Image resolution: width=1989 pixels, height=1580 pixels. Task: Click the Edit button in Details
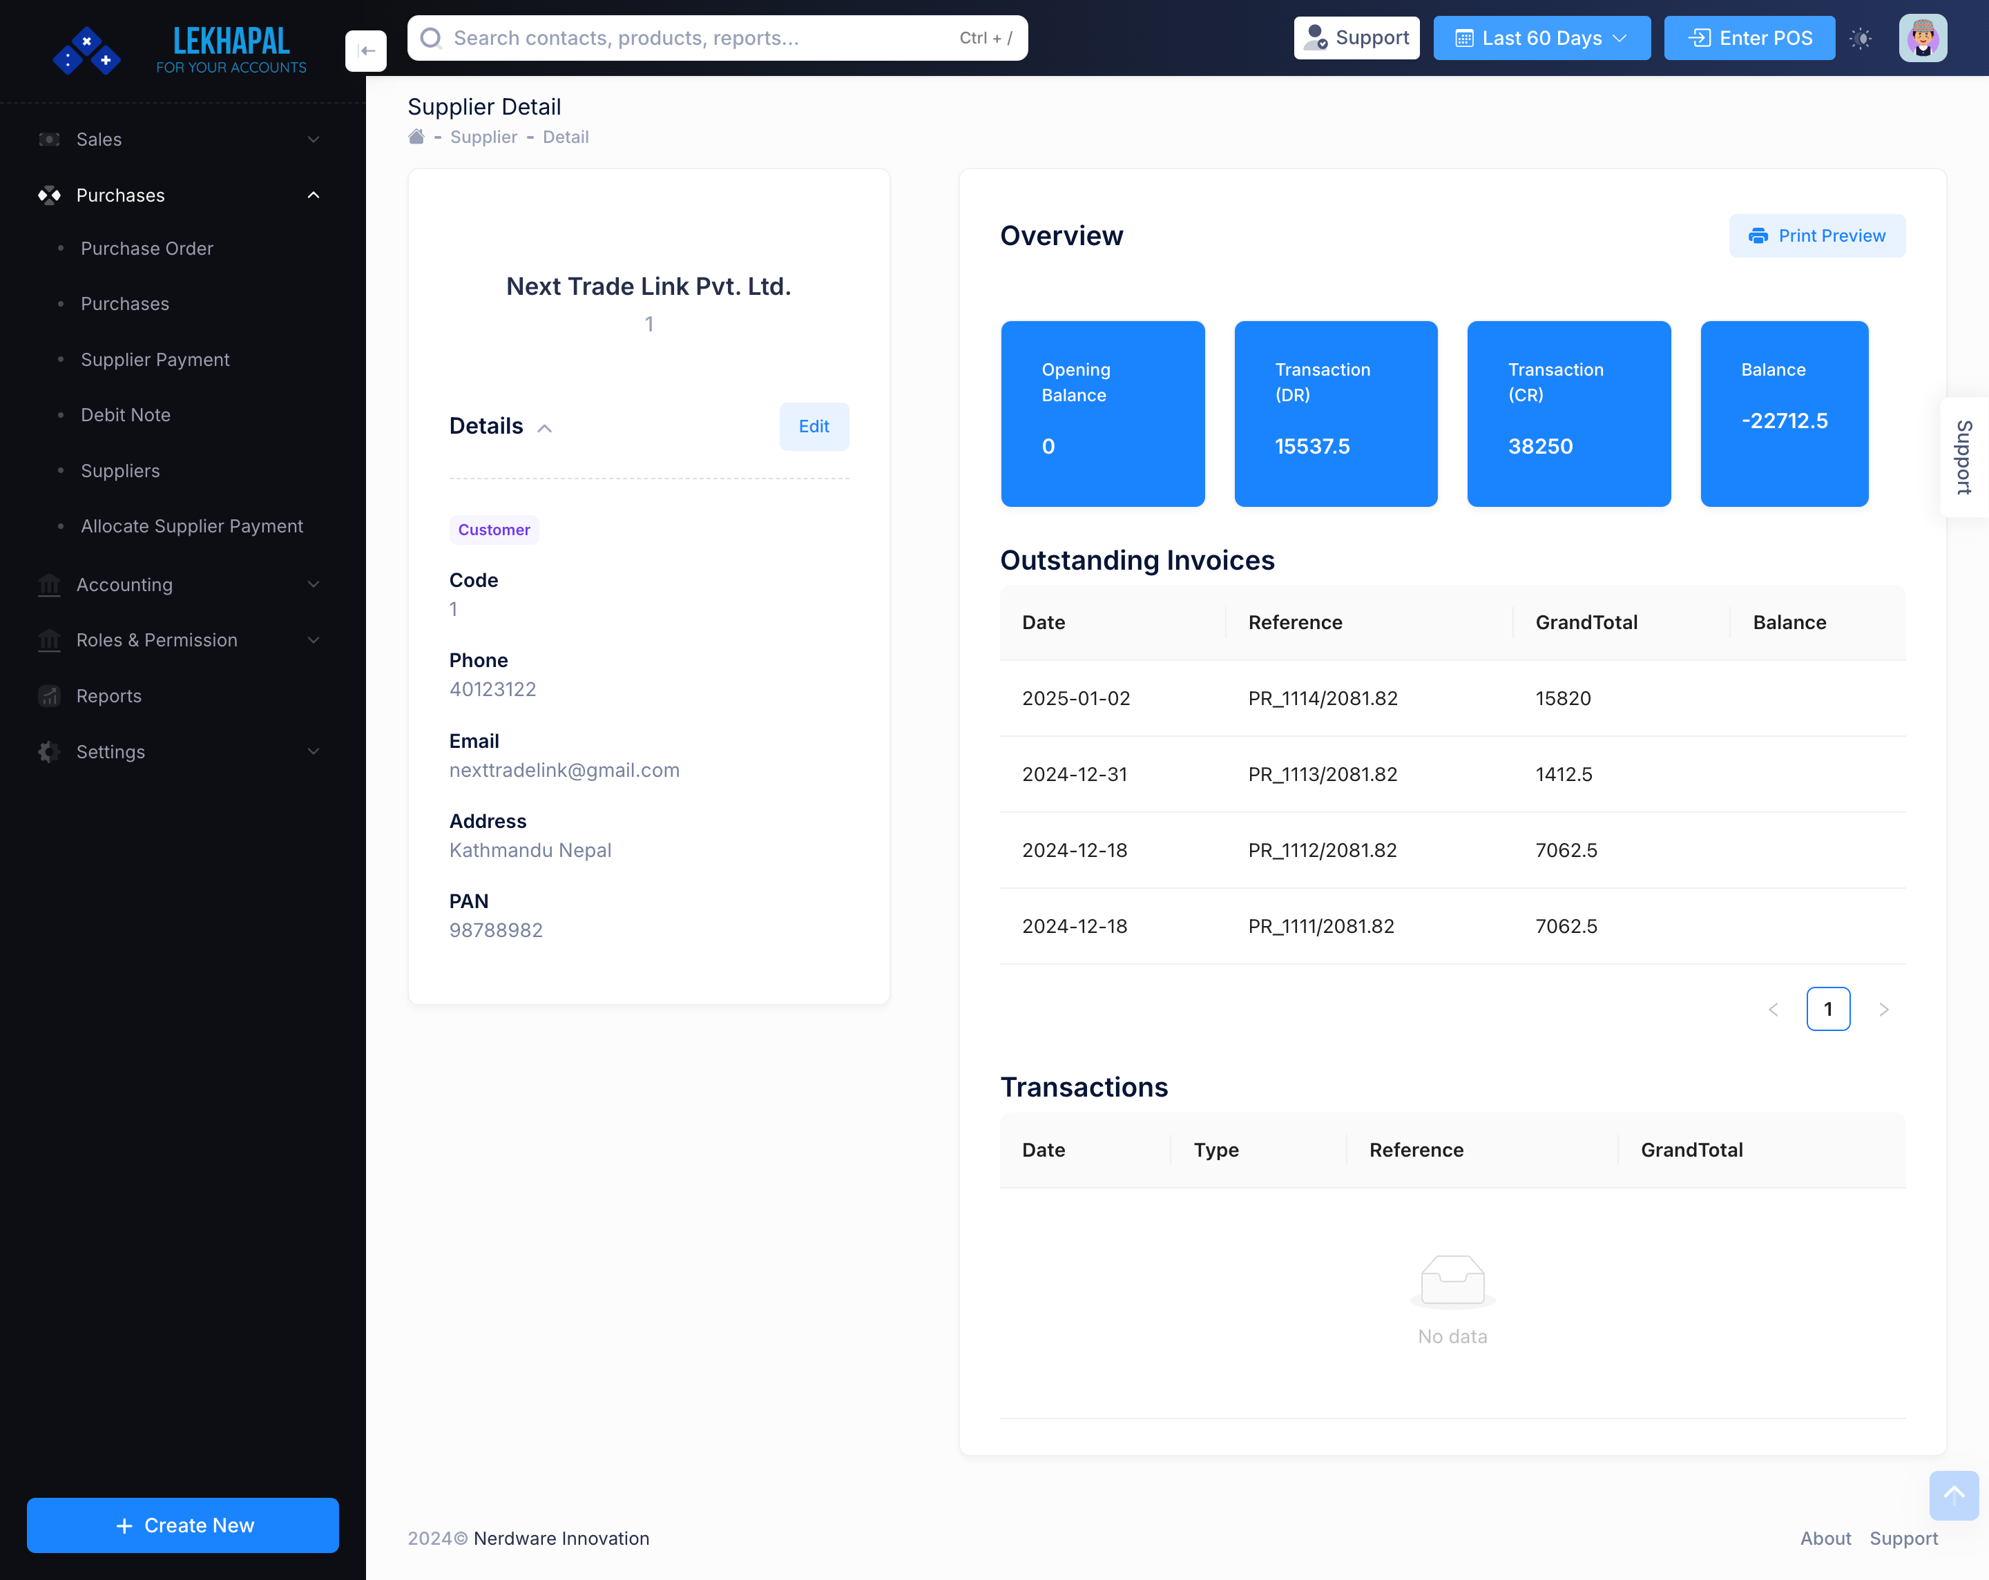tap(814, 426)
